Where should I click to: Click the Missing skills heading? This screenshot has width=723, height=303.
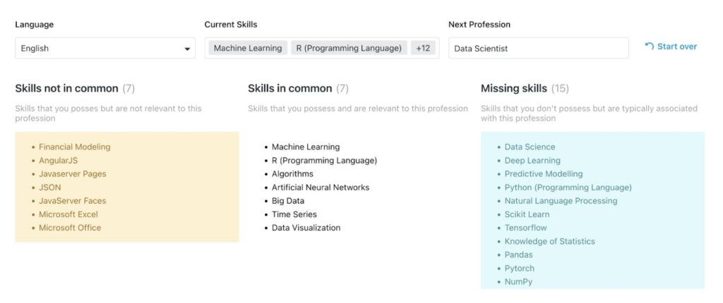[x=514, y=88]
